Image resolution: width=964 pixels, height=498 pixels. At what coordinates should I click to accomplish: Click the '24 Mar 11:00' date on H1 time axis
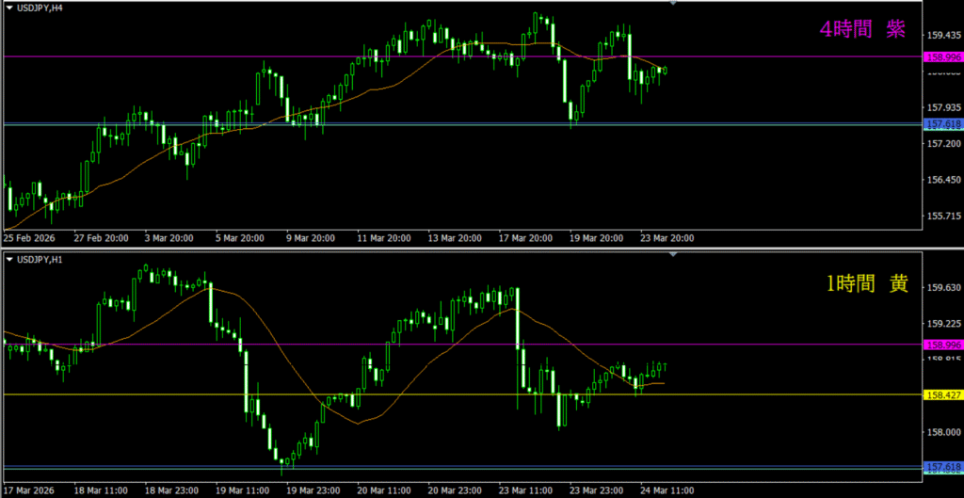tap(667, 490)
